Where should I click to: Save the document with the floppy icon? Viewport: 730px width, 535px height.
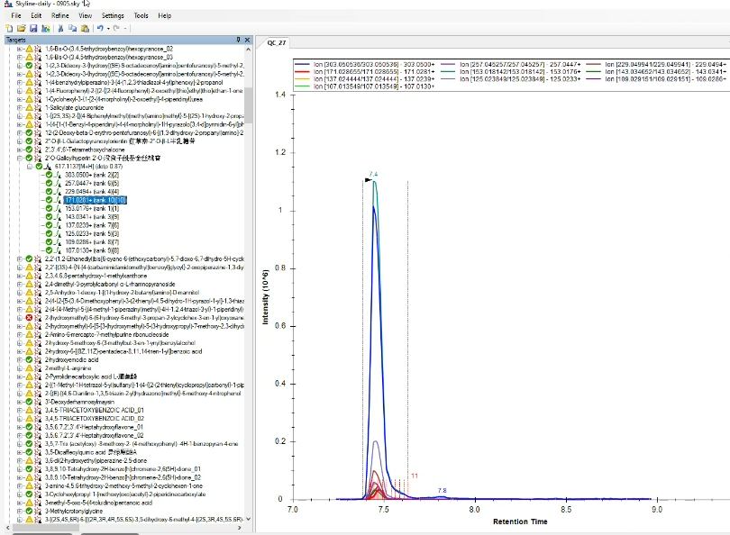pos(32,29)
